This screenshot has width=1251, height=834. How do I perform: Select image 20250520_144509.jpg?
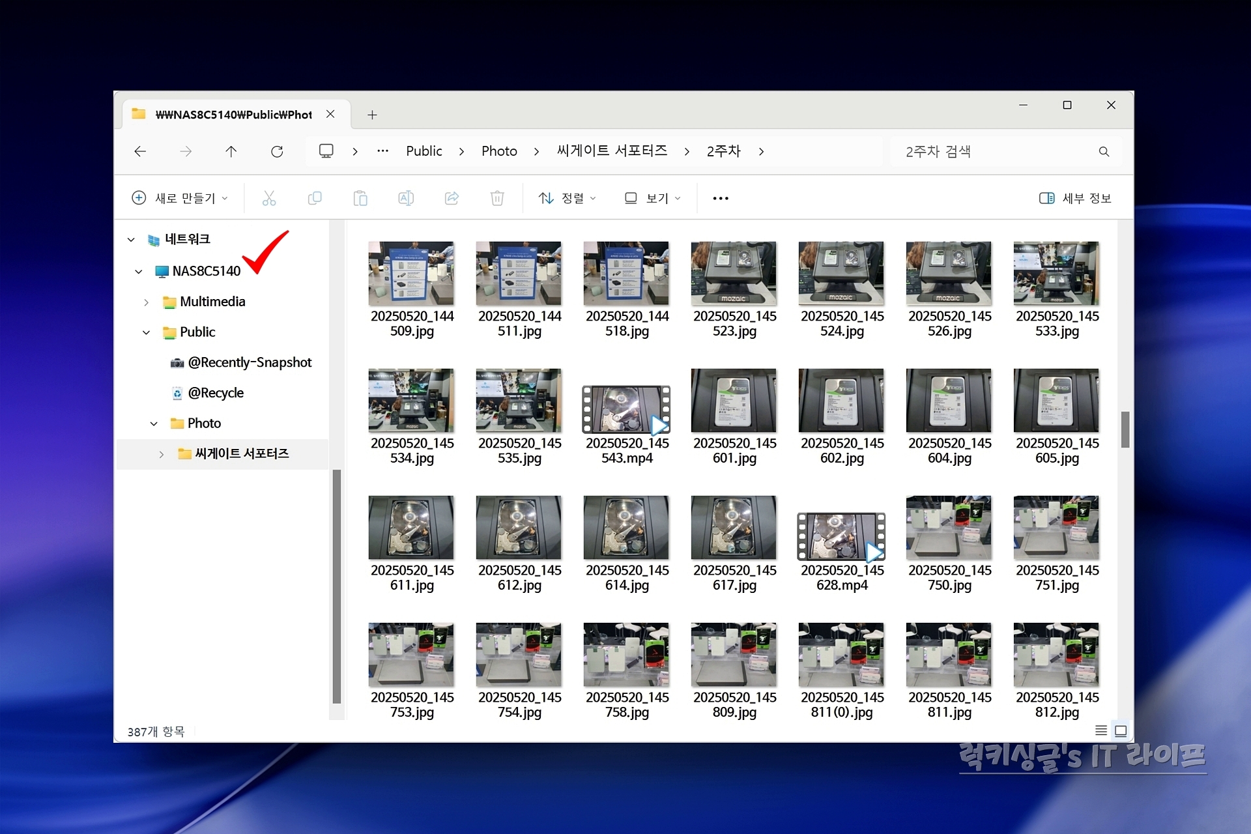click(412, 289)
